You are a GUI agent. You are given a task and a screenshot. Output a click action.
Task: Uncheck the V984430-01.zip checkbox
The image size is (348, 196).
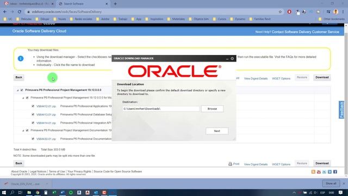pos(33,139)
